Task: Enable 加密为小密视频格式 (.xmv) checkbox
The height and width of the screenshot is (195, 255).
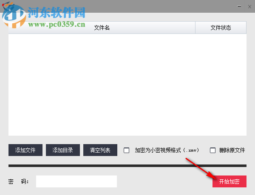Action: point(126,150)
